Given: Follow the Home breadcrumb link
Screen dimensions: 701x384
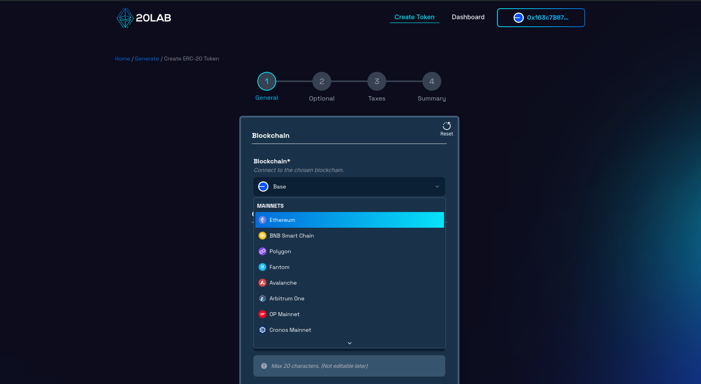Looking at the screenshot, I should 123,59.
